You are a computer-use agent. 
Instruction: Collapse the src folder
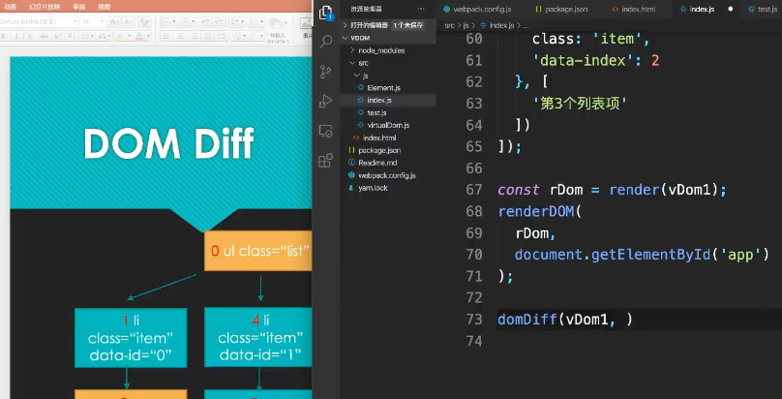tap(387, 63)
